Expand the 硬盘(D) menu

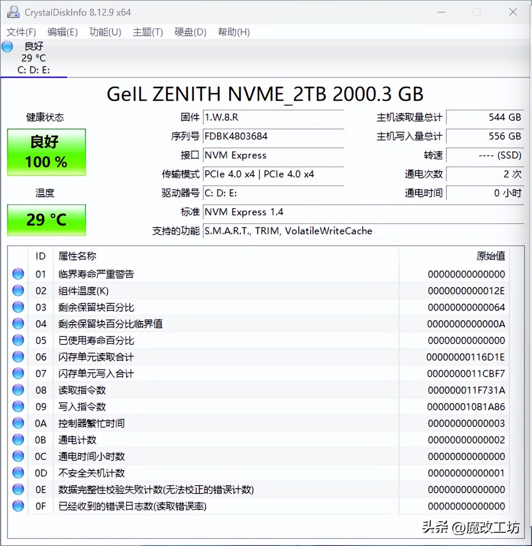pos(190,32)
